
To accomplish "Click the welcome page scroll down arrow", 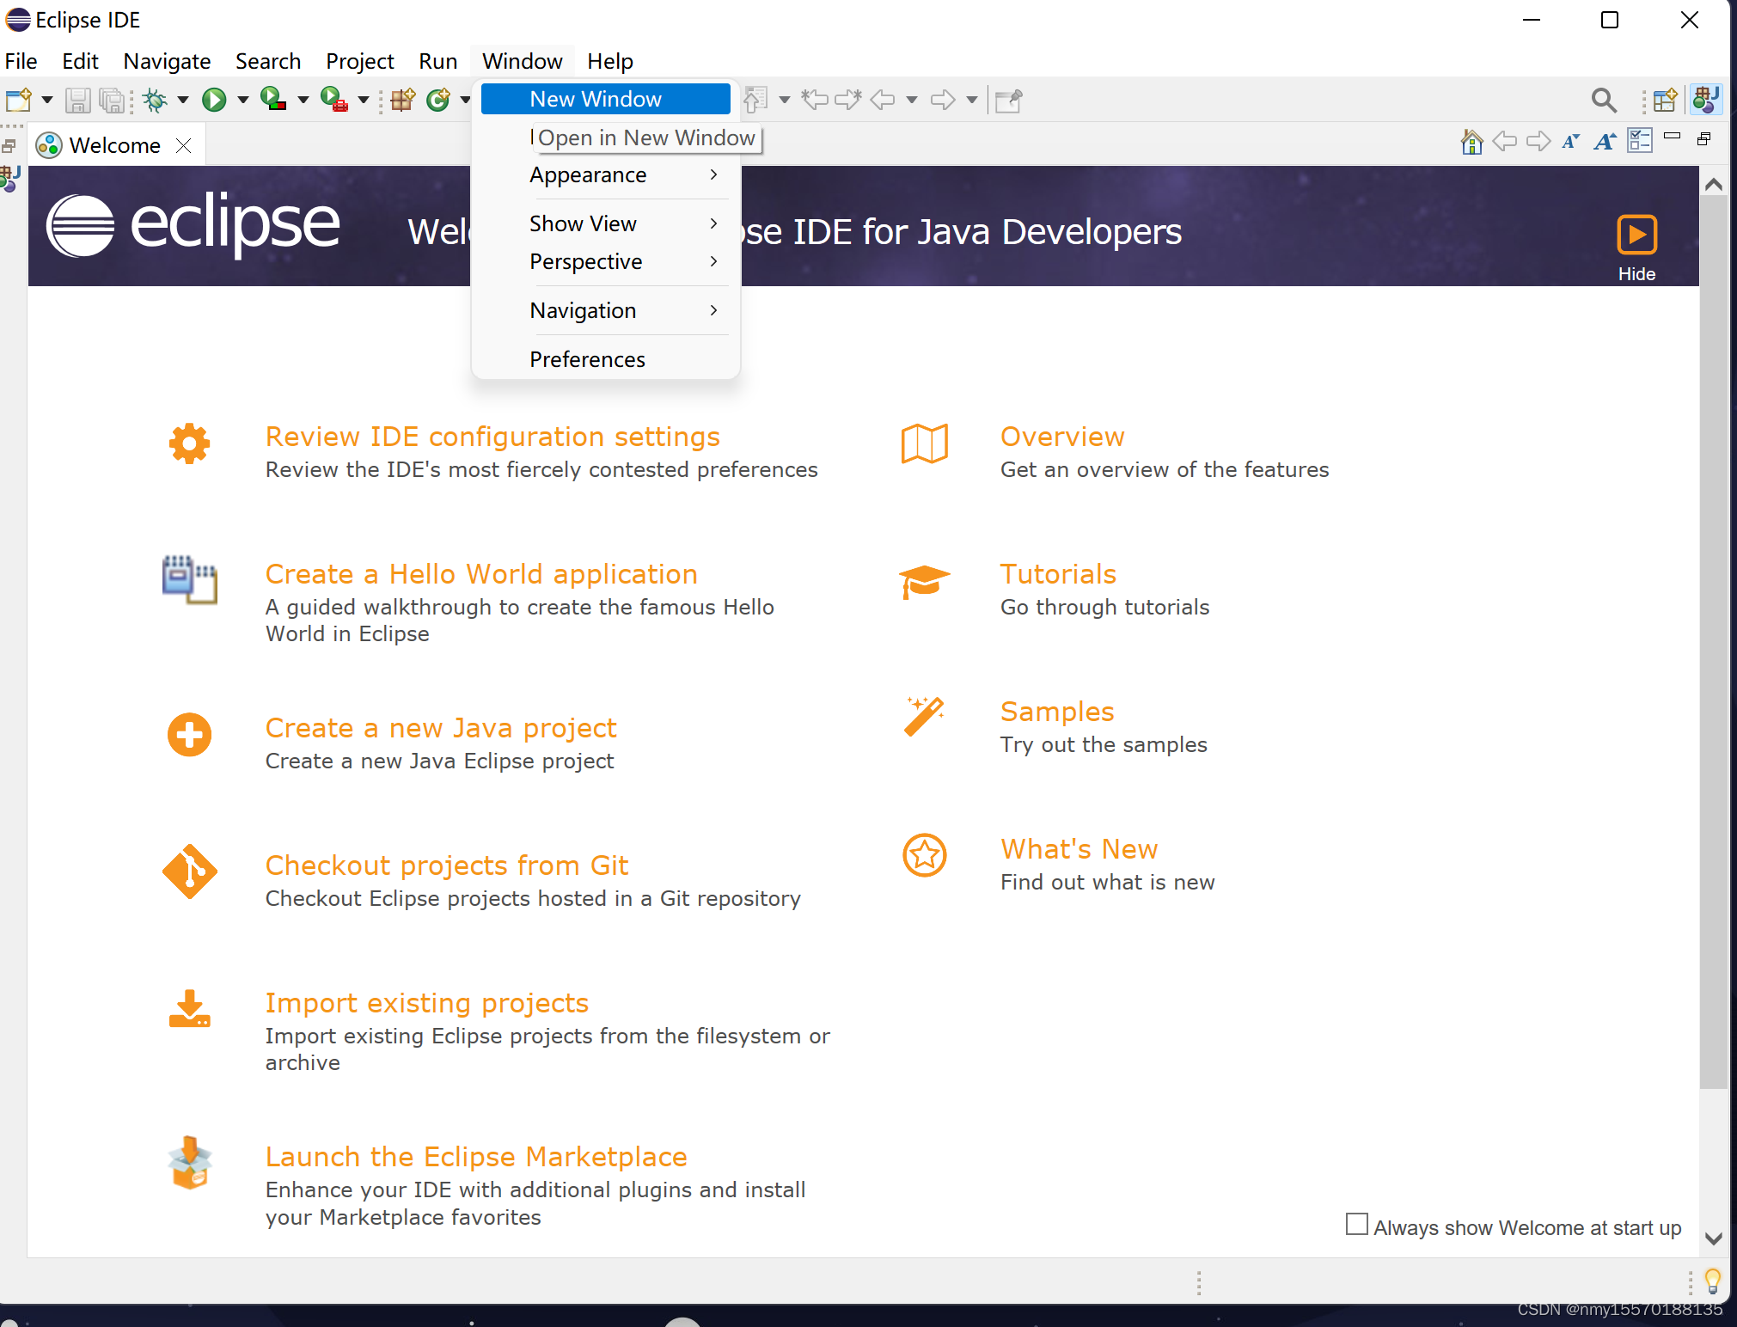I will pyautogui.click(x=1713, y=1238).
